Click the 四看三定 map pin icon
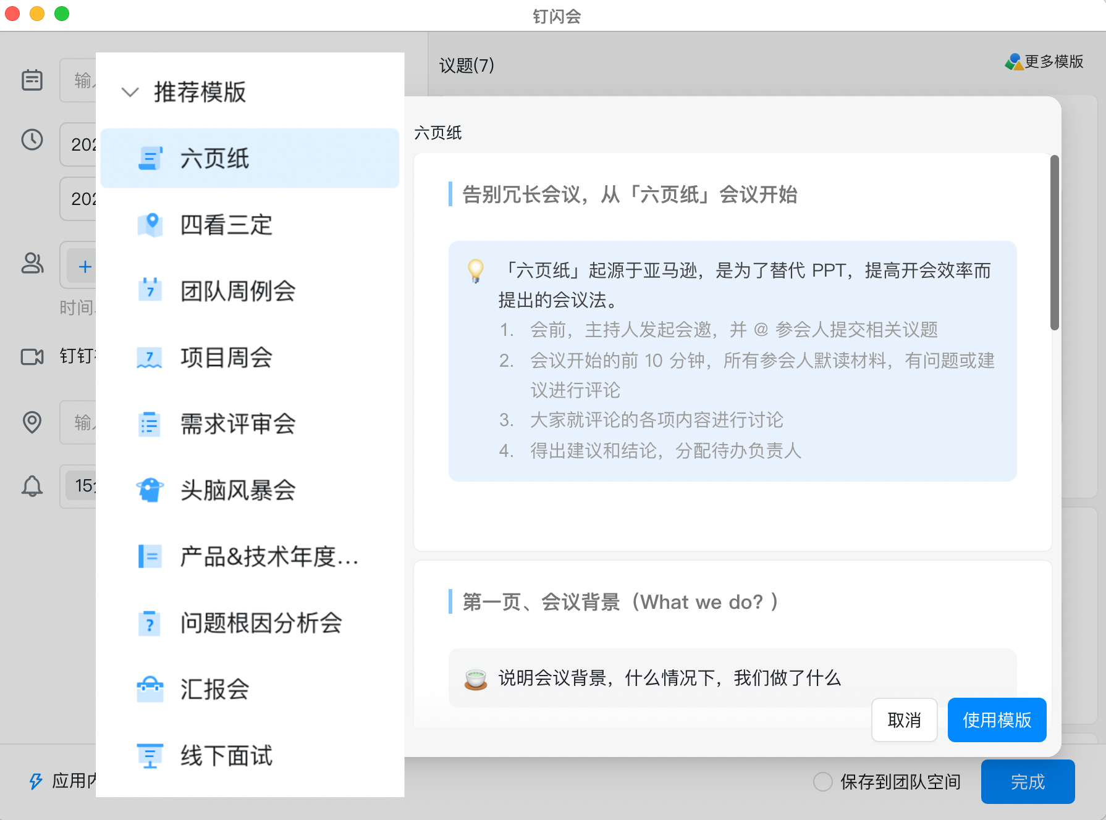 click(150, 225)
